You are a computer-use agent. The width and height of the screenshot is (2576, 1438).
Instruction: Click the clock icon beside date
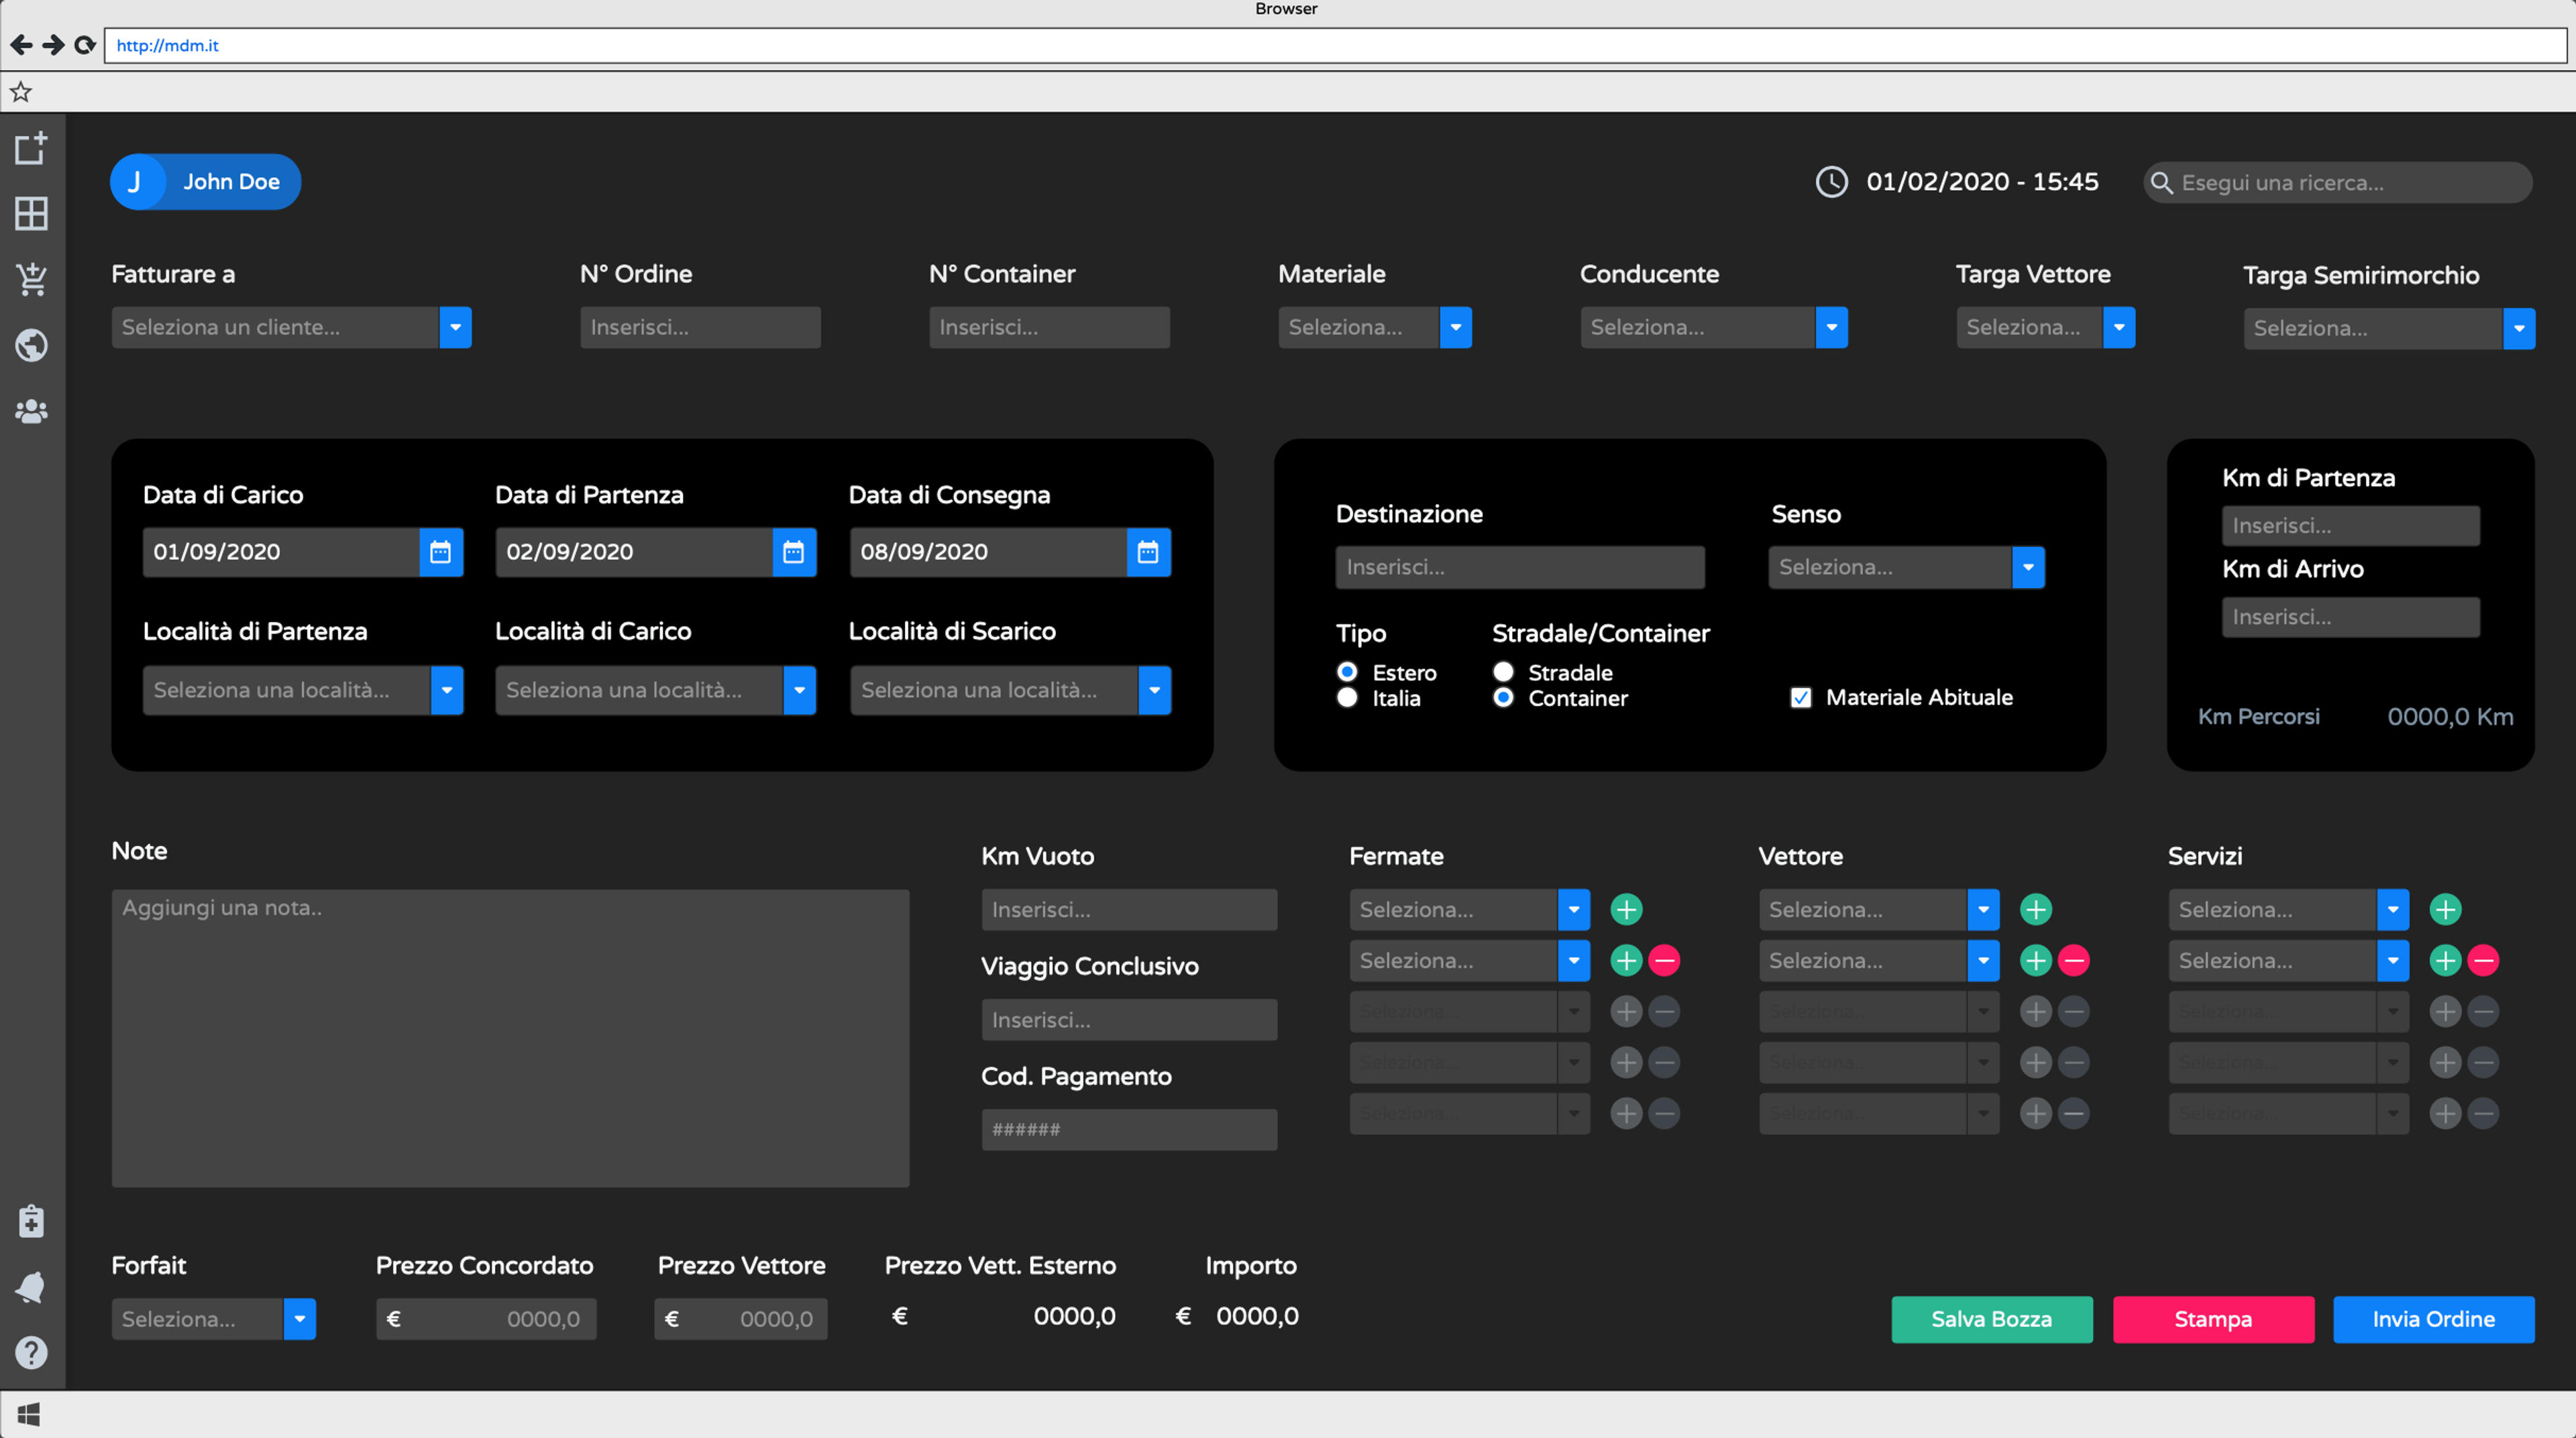pyautogui.click(x=1831, y=182)
